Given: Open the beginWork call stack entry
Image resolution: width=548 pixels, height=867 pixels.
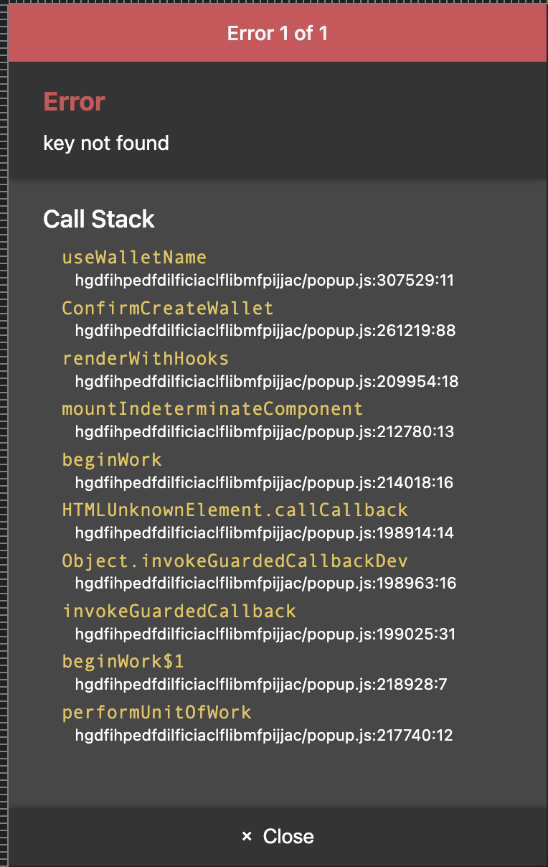Looking at the screenshot, I should [x=112, y=459].
